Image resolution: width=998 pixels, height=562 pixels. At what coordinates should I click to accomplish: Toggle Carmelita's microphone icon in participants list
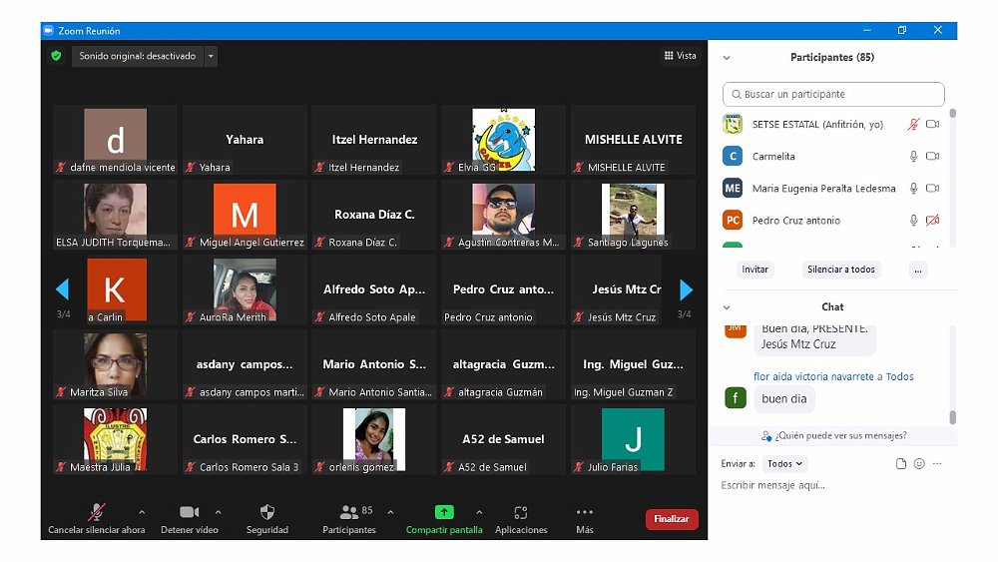click(x=913, y=157)
